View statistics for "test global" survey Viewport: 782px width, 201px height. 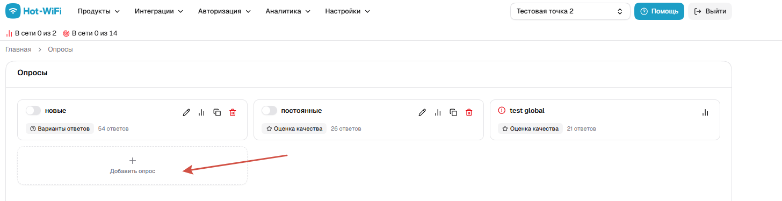click(x=705, y=112)
